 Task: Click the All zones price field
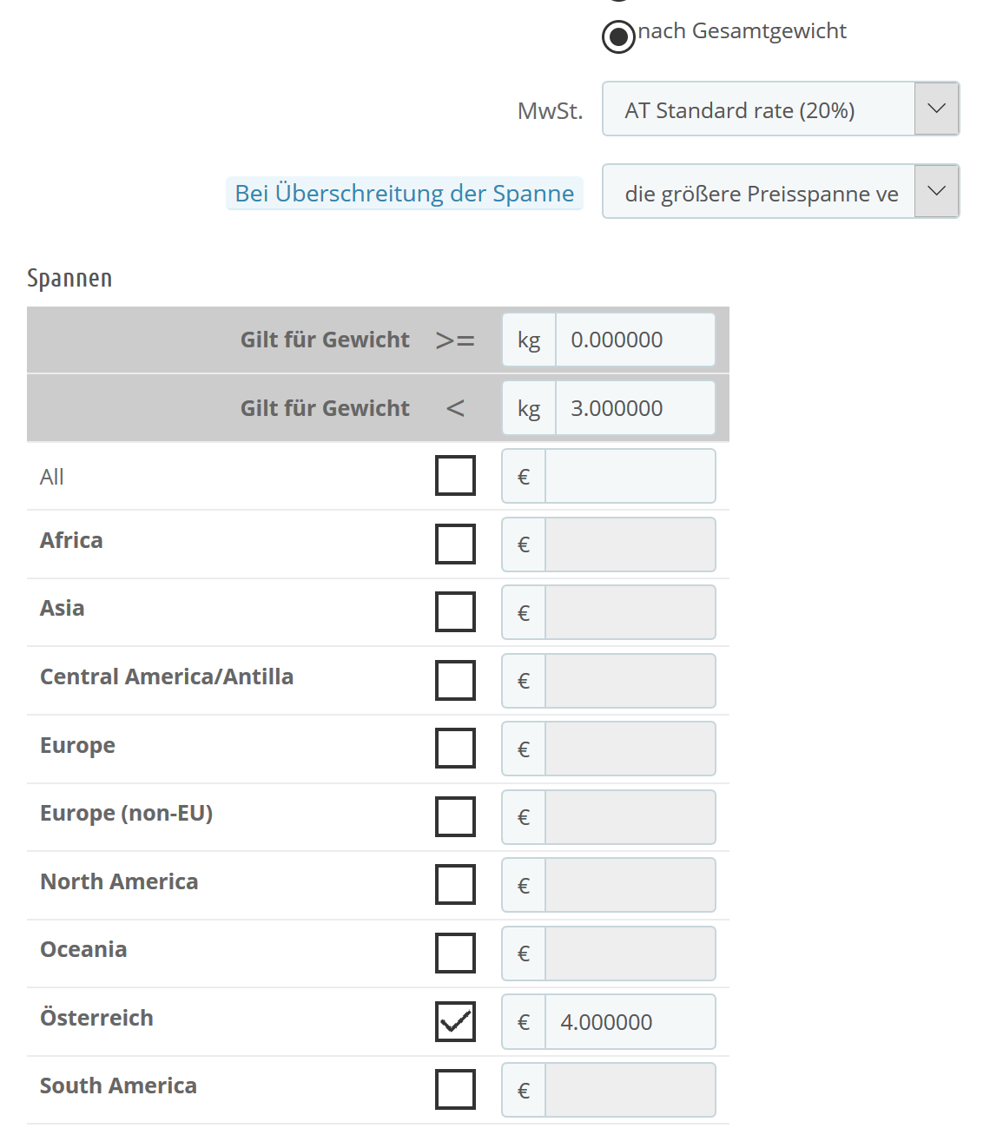630,477
